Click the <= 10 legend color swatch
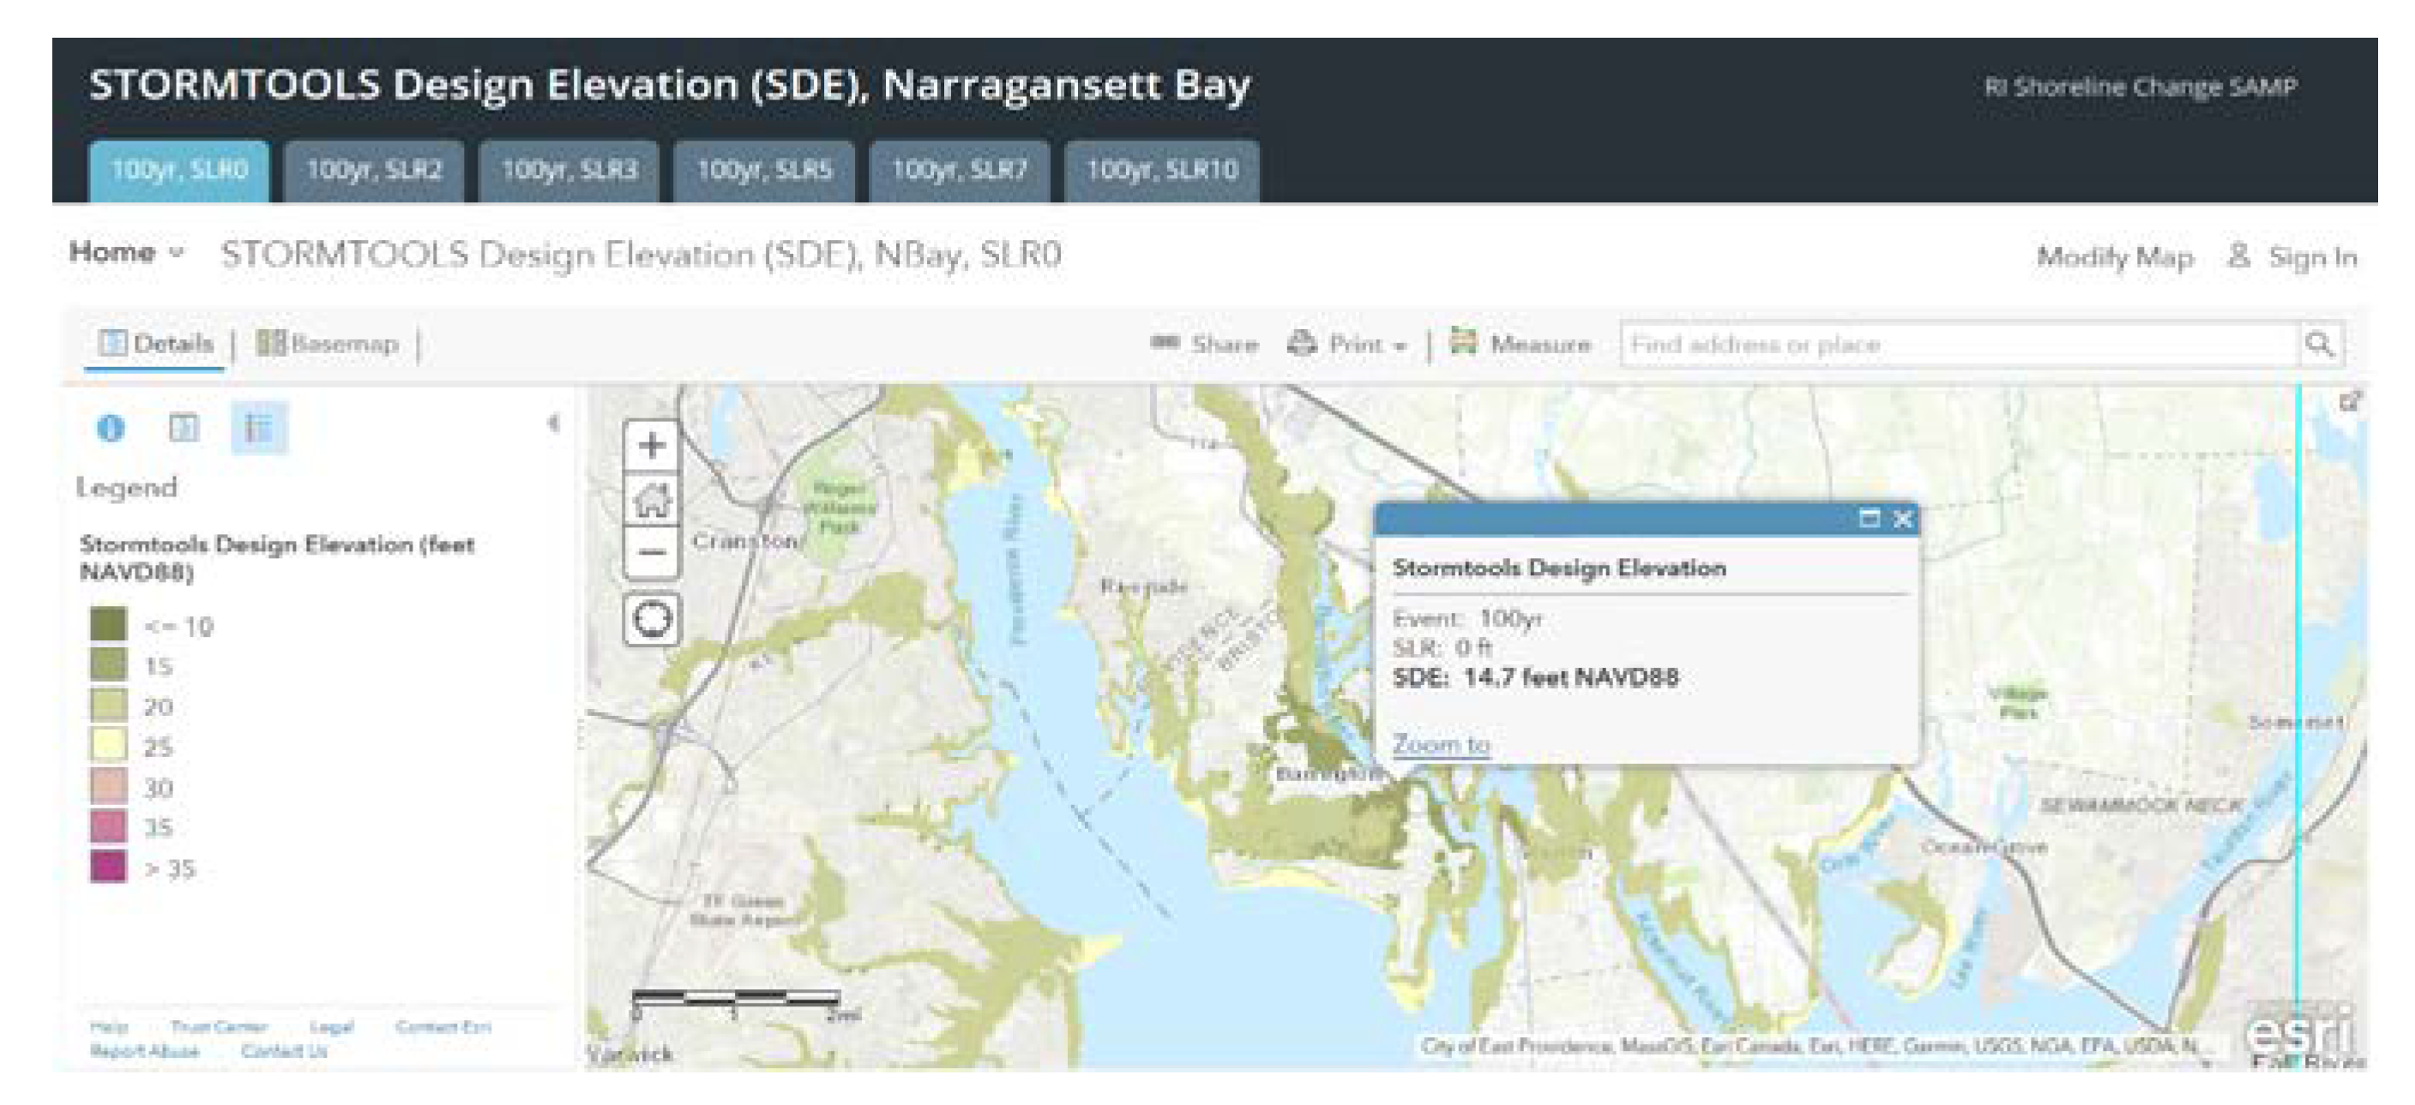 109,625
